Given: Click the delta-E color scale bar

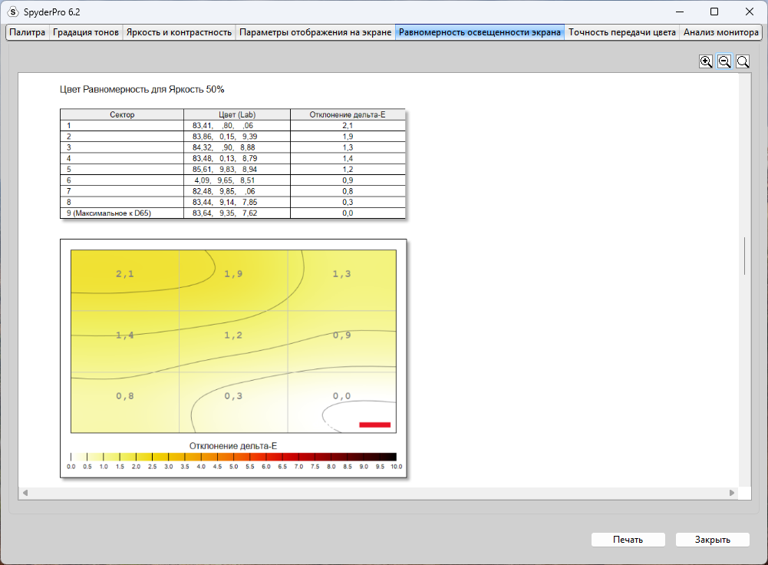Looking at the screenshot, I should pyautogui.click(x=234, y=457).
